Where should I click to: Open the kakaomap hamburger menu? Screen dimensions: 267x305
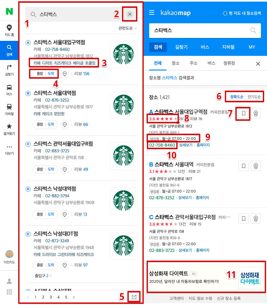pyautogui.click(x=152, y=13)
